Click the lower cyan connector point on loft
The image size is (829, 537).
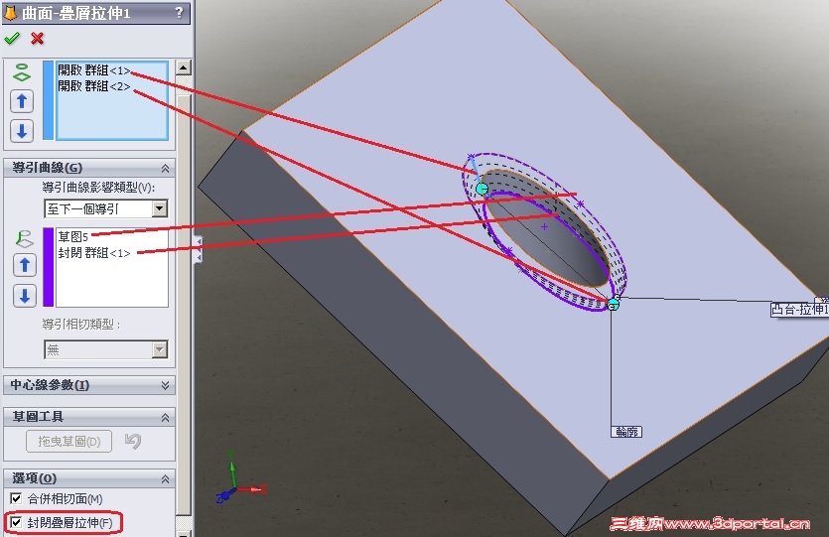coord(614,306)
